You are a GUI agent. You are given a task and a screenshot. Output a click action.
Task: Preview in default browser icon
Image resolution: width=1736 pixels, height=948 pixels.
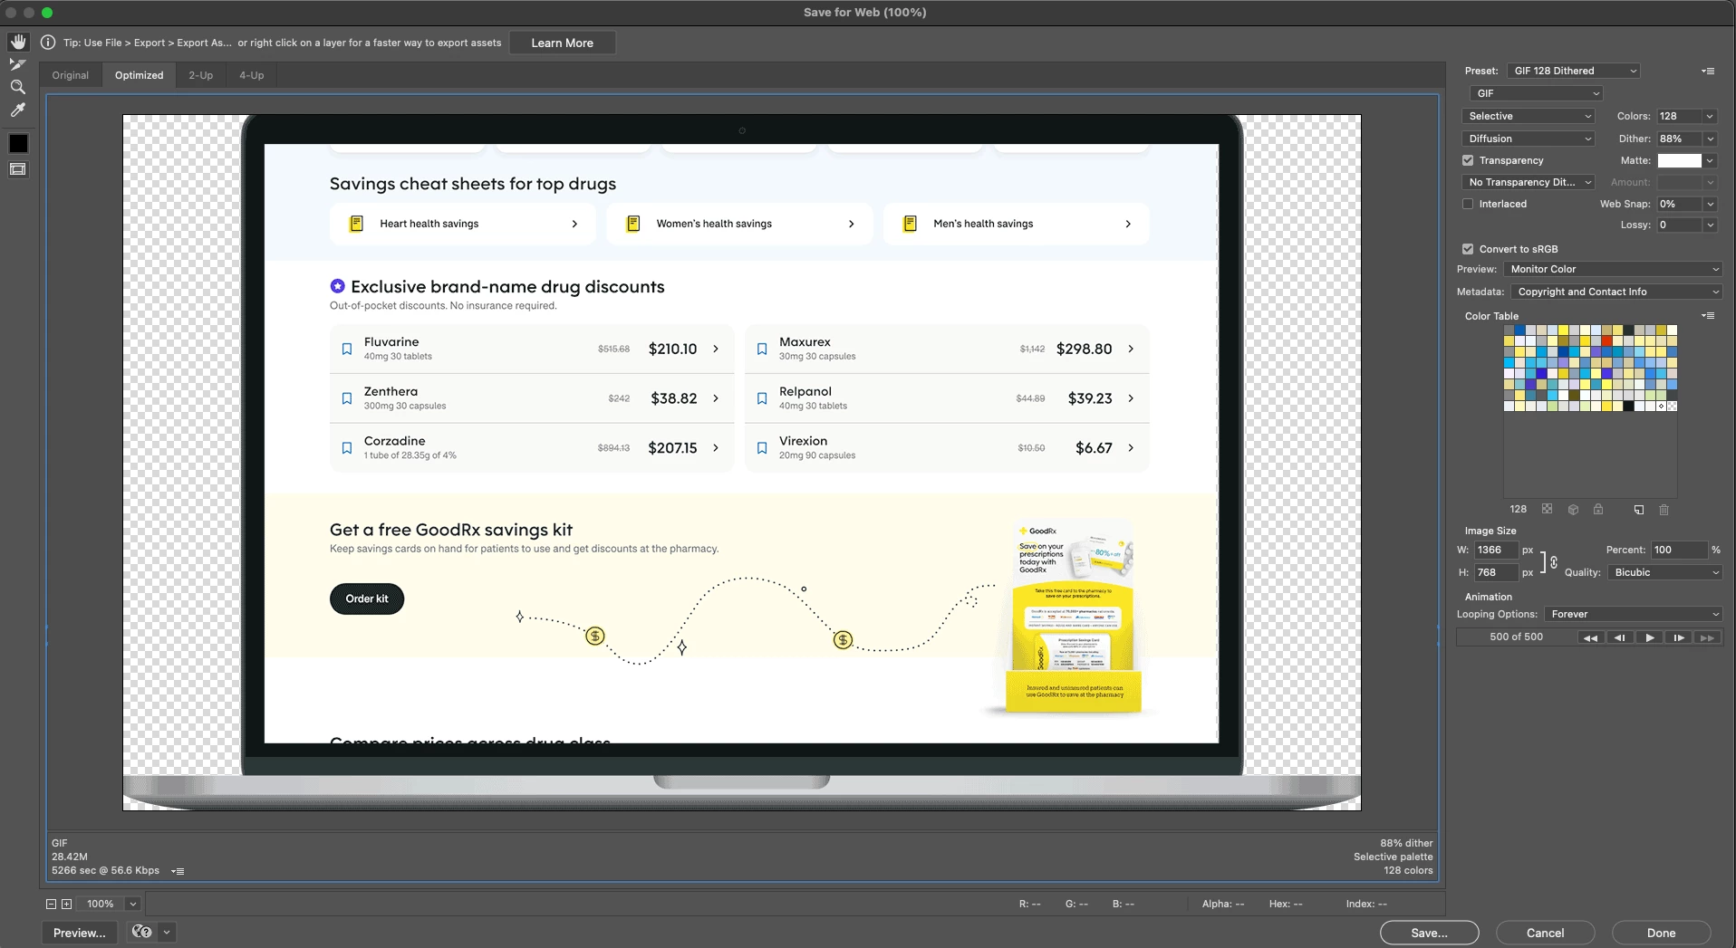[x=141, y=932]
